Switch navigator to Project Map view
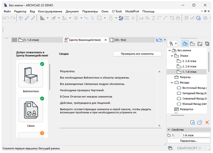Image resolution: width=213 pixels, height=153 pixels. coord(185,43)
